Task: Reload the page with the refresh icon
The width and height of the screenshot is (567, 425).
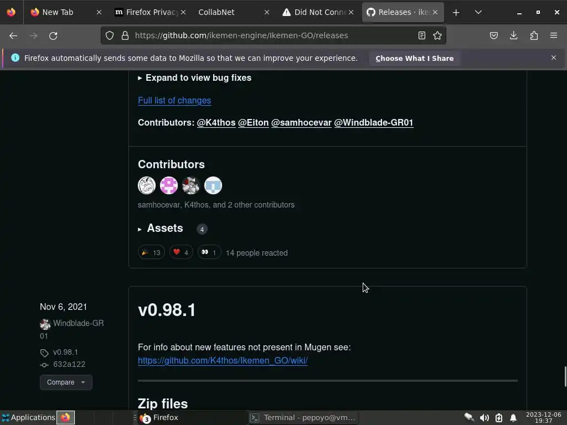Action: (x=53, y=35)
